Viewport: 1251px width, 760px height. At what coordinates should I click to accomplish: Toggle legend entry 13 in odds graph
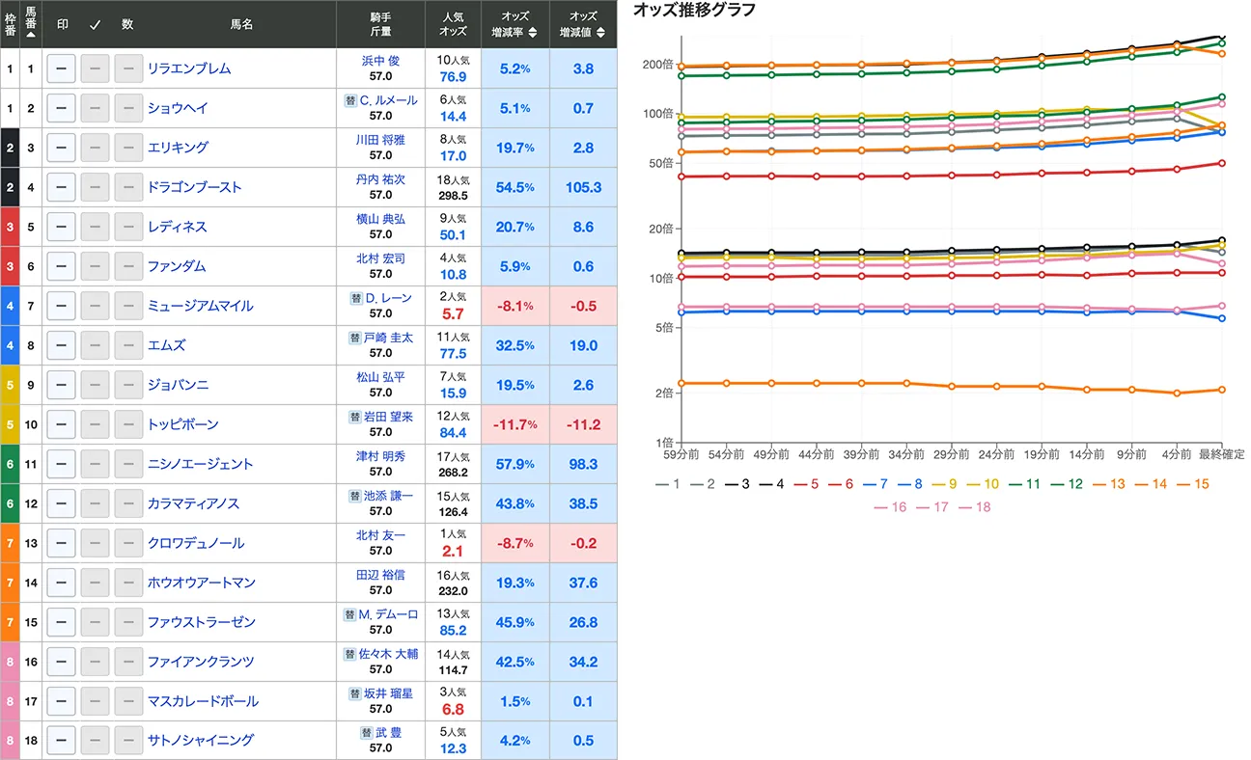click(x=1108, y=484)
